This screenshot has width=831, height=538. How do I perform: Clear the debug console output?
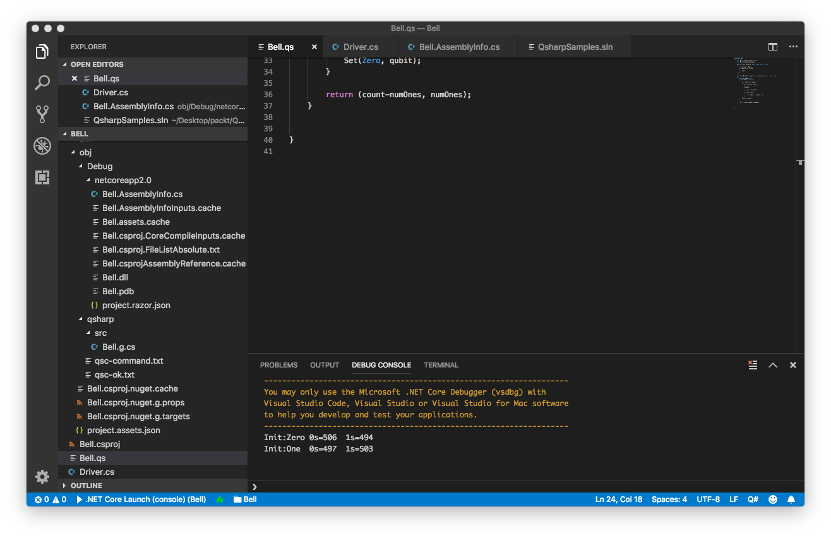752,365
